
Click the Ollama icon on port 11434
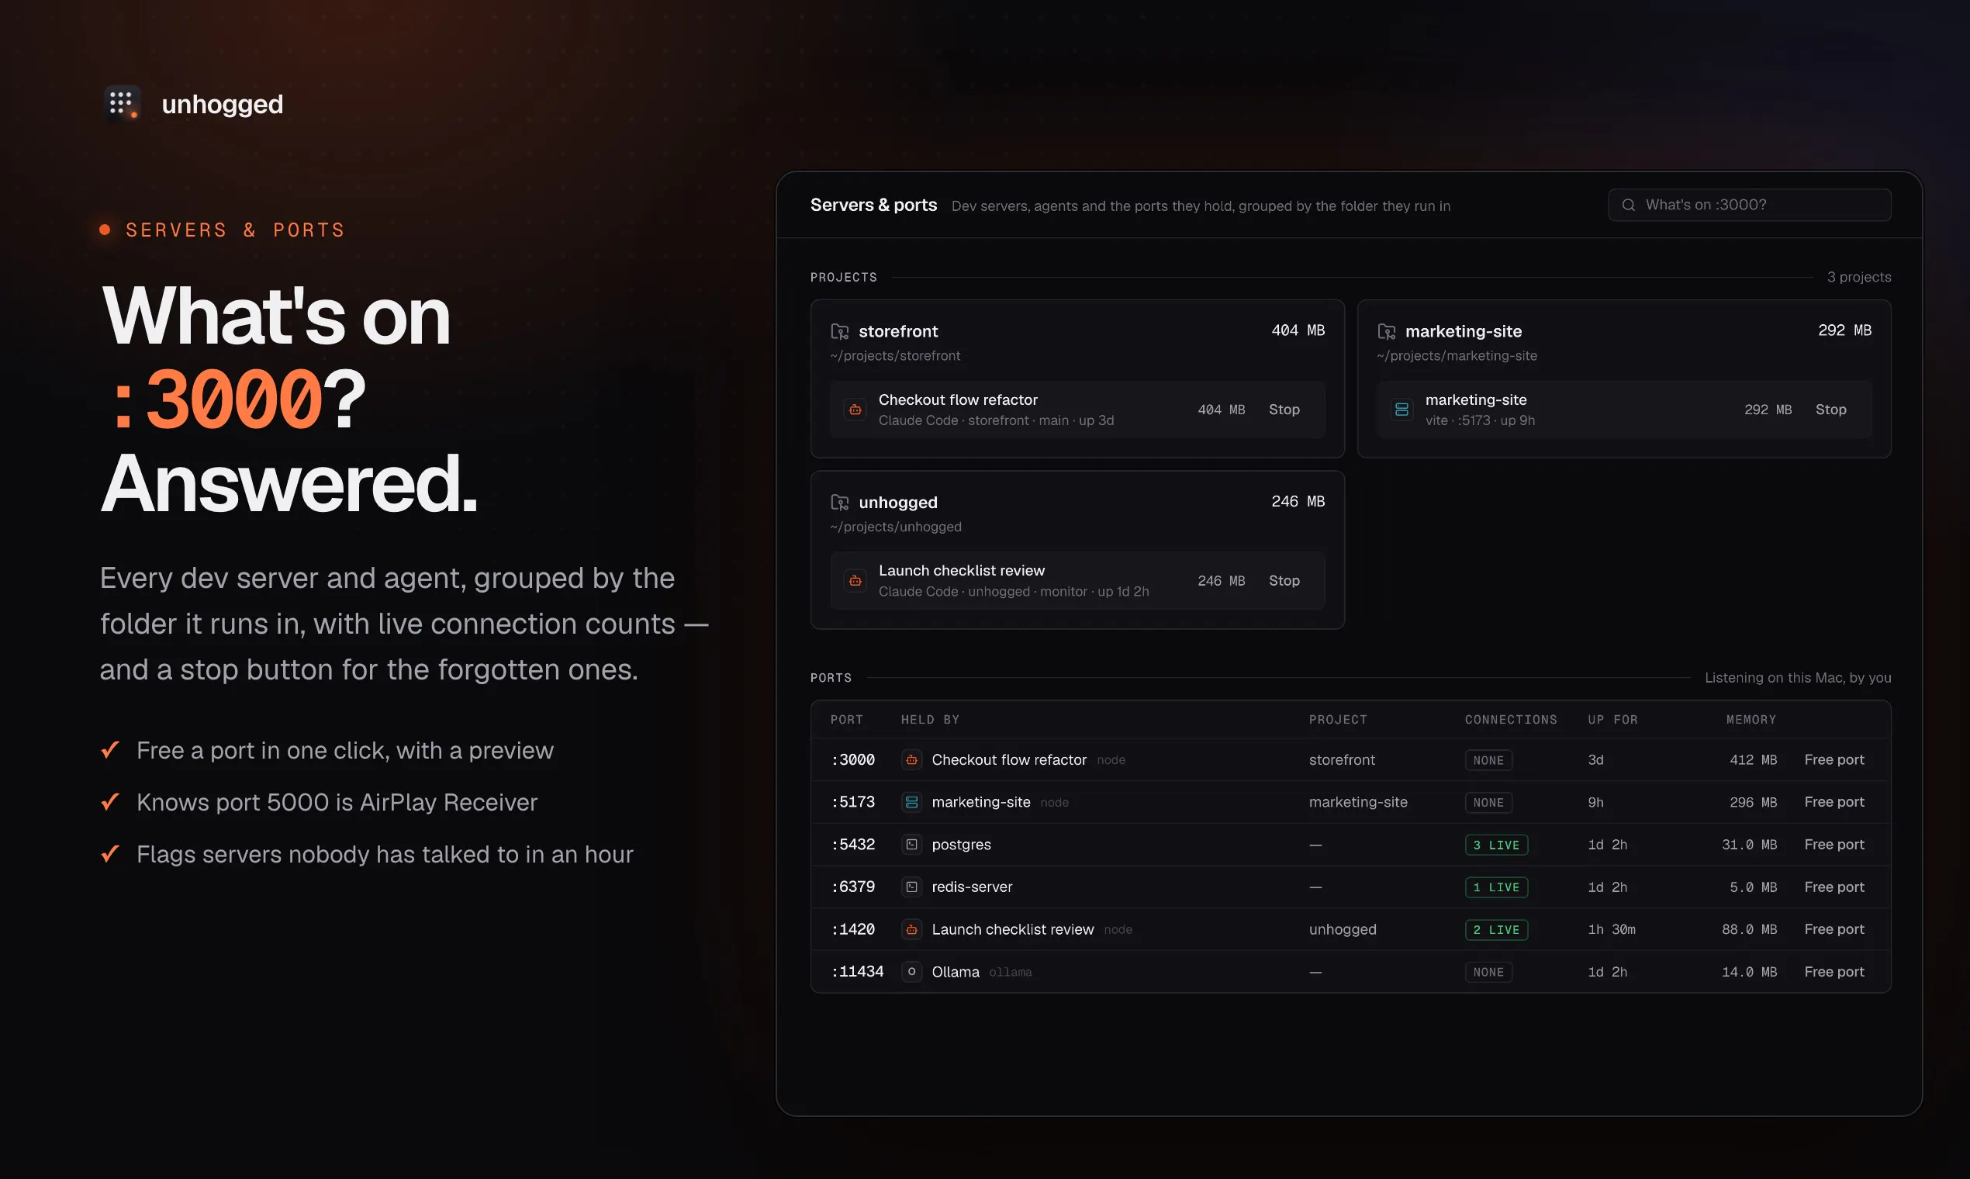click(912, 972)
